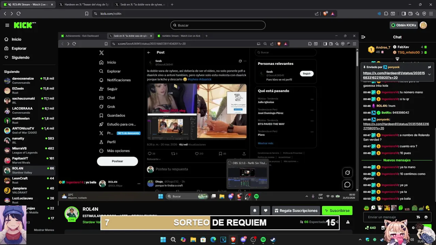Open the Kick hamburger menu
This screenshot has width=436, height=245.
(7, 25)
